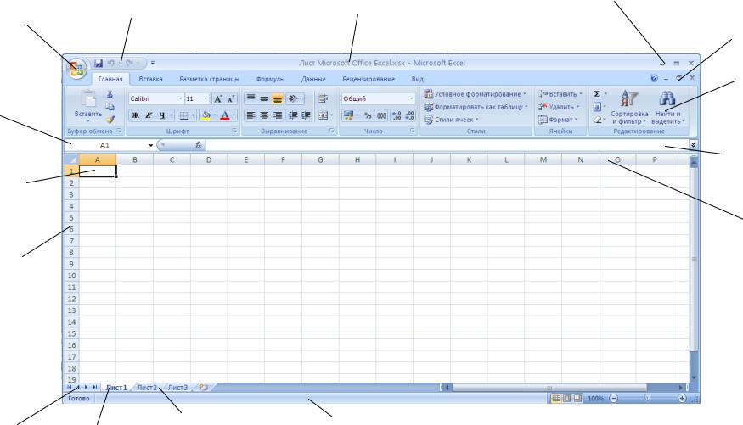Apply thousands separator 000 format
The width and height of the screenshot is (743, 425).
(381, 115)
